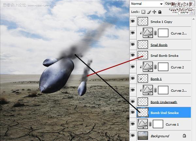
Task: Click the chain link icon on Curves 1
Action: pos(150,124)
